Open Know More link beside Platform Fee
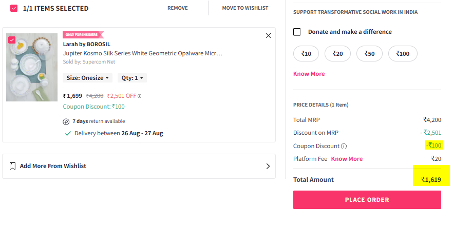The image size is (453, 229). 347,159
